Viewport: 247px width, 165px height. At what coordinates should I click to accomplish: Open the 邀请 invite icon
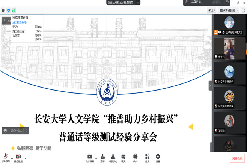click(x=102, y=157)
